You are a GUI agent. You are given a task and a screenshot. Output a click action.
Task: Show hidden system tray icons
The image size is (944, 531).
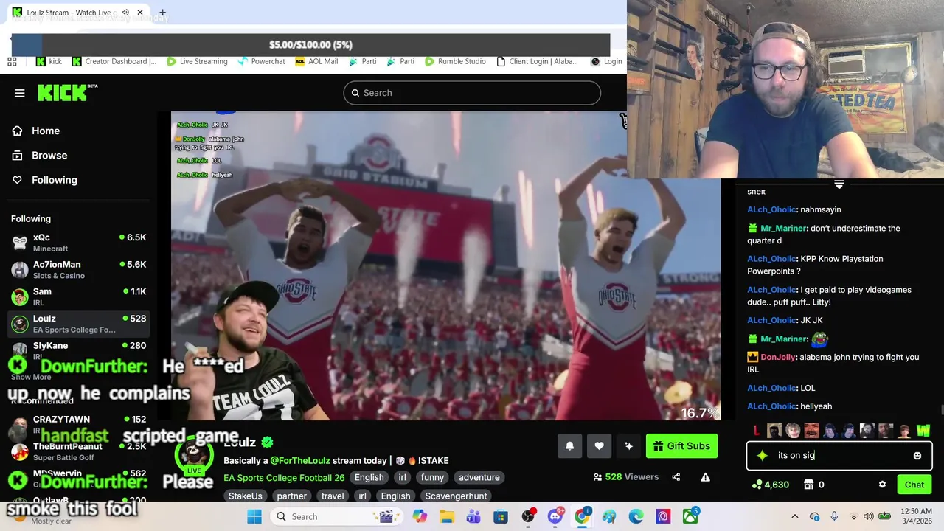pyautogui.click(x=794, y=516)
